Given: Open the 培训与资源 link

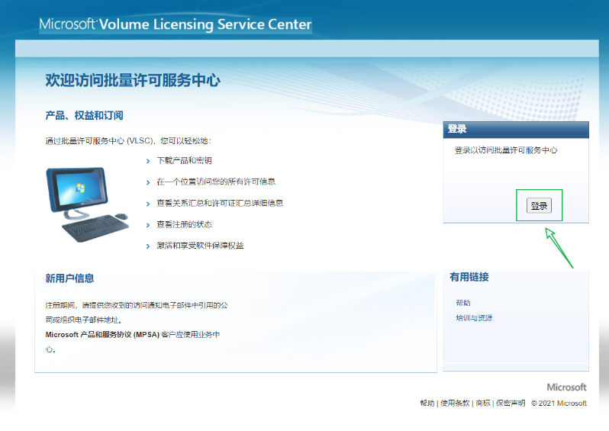Looking at the screenshot, I should (x=474, y=318).
